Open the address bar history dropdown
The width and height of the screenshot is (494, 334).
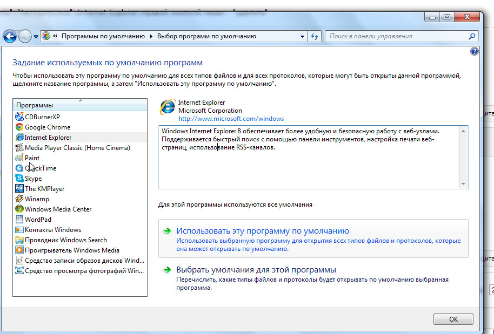tap(302, 37)
